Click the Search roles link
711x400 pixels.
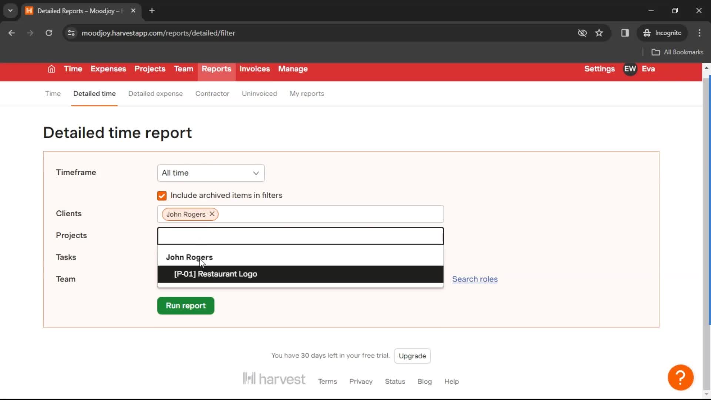[x=475, y=279]
